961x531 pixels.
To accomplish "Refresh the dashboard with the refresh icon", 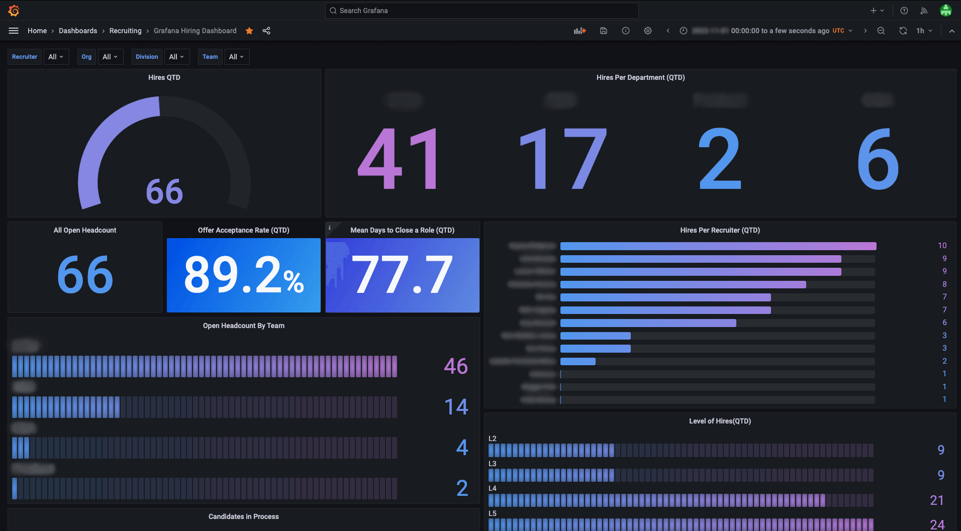I will [903, 31].
